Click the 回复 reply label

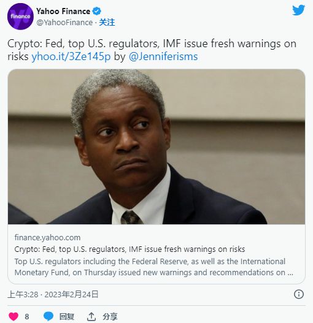67,317
